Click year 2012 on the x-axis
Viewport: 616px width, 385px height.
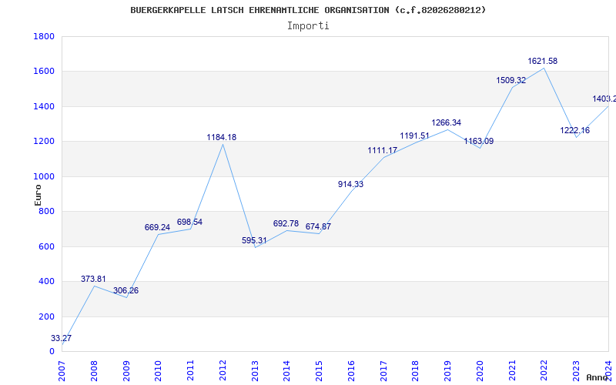(223, 370)
